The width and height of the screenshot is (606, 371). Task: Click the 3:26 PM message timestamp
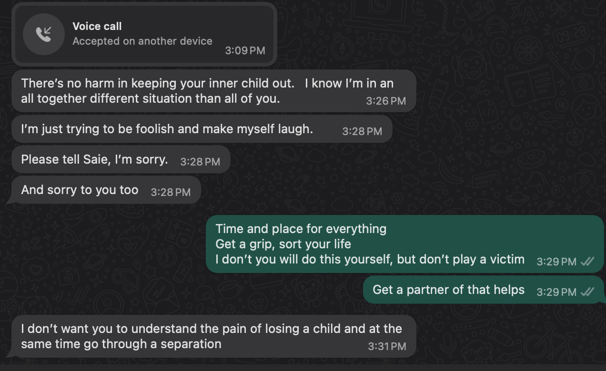click(386, 101)
